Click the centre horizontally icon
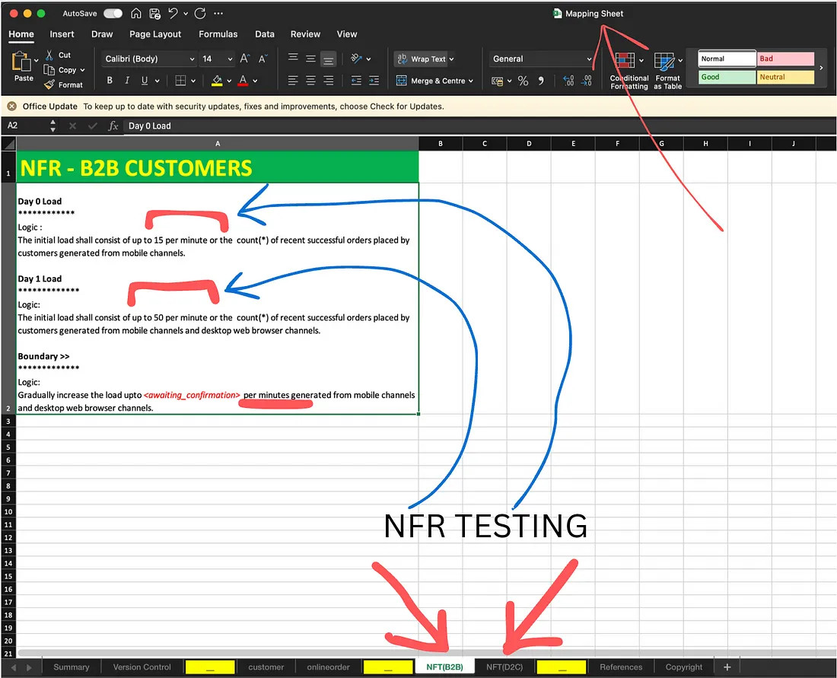Image resolution: width=837 pixels, height=678 pixels. tap(310, 80)
